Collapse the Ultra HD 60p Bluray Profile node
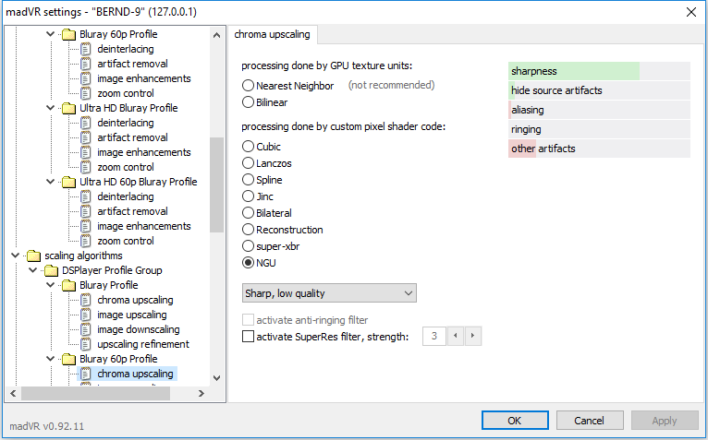The image size is (708, 440). (x=51, y=181)
